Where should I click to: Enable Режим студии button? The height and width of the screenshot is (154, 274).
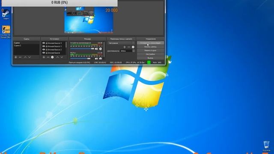[150, 50]
